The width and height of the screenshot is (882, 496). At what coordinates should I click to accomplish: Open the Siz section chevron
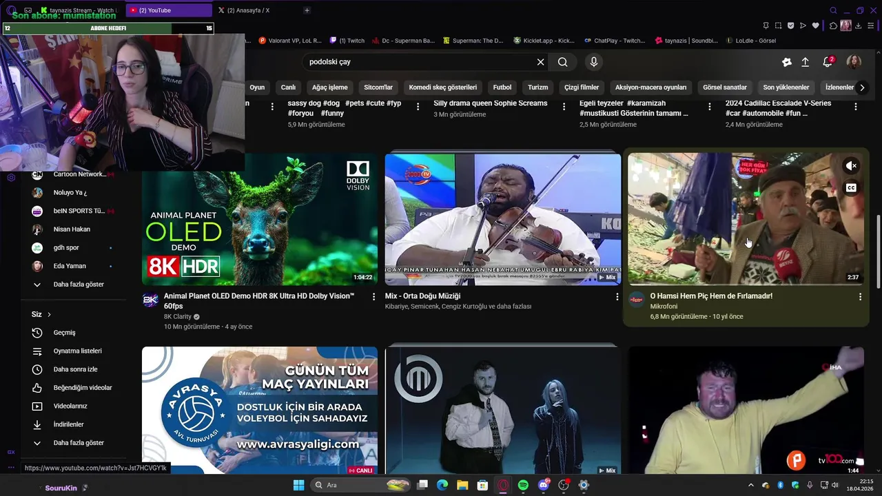[x=49, y=315]
